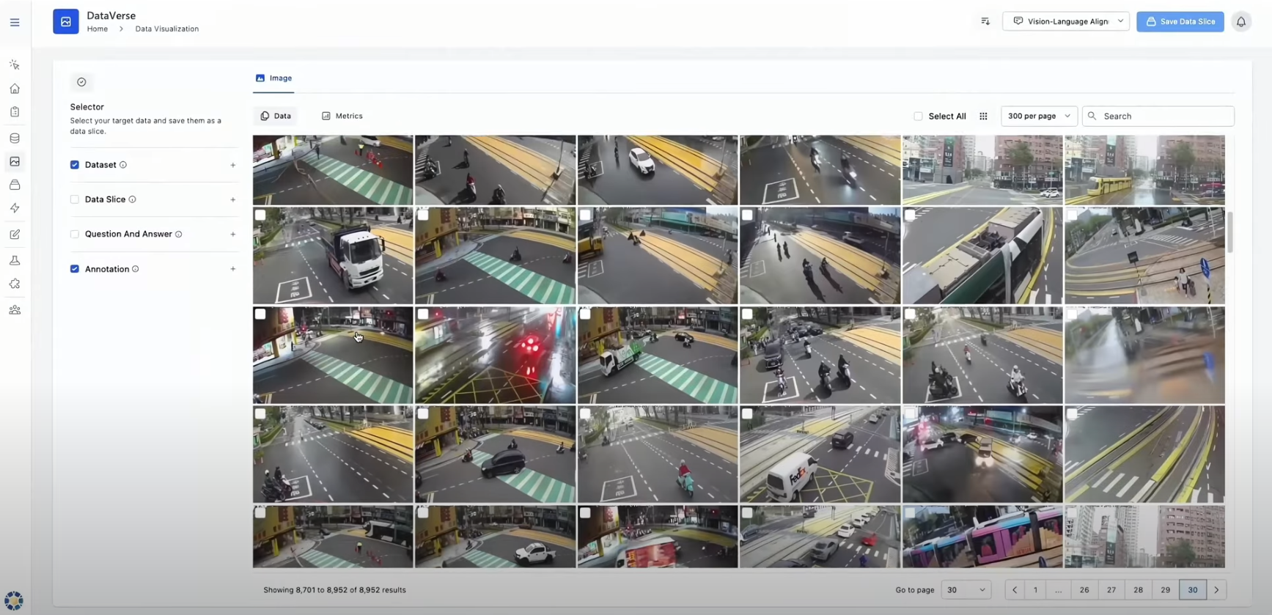Open the 300 per page dropdown
This screenshot has width=1272, height=615.
tap(1038, 117)
